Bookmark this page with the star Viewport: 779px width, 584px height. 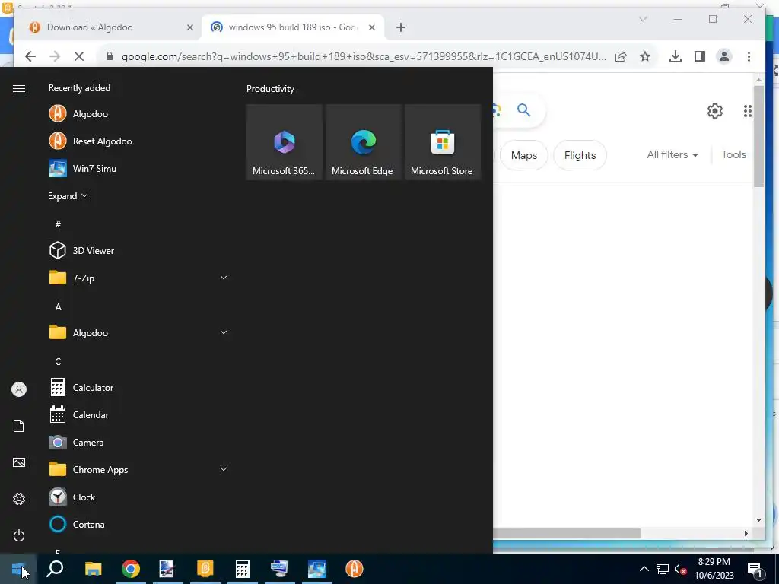645,56
